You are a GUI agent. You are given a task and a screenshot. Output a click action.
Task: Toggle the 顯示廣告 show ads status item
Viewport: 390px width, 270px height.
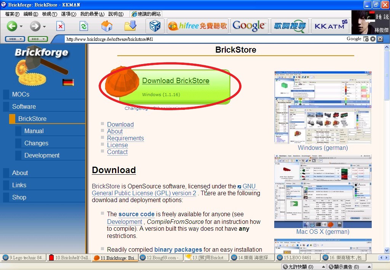(x=350, y=267)
